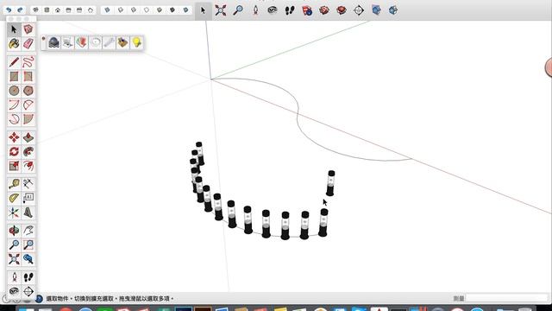552x311 pixels.
Task: Click Previous view in left palette
Action: pyautogui.click(x=28, y=259)
